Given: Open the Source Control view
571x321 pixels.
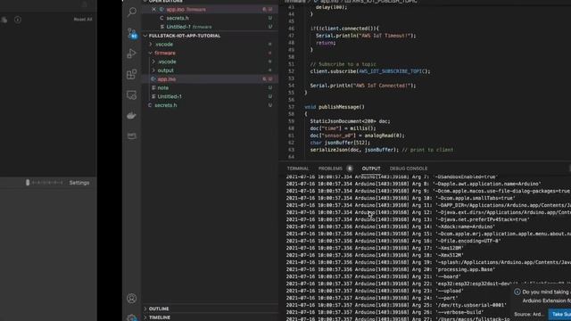Looking at the screenshot, I should coord(132,33).
